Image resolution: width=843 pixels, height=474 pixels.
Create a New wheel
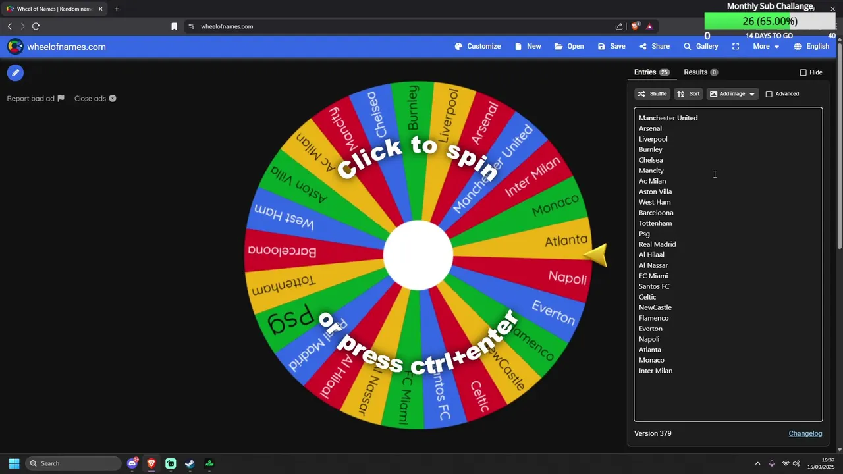(528, 47)
